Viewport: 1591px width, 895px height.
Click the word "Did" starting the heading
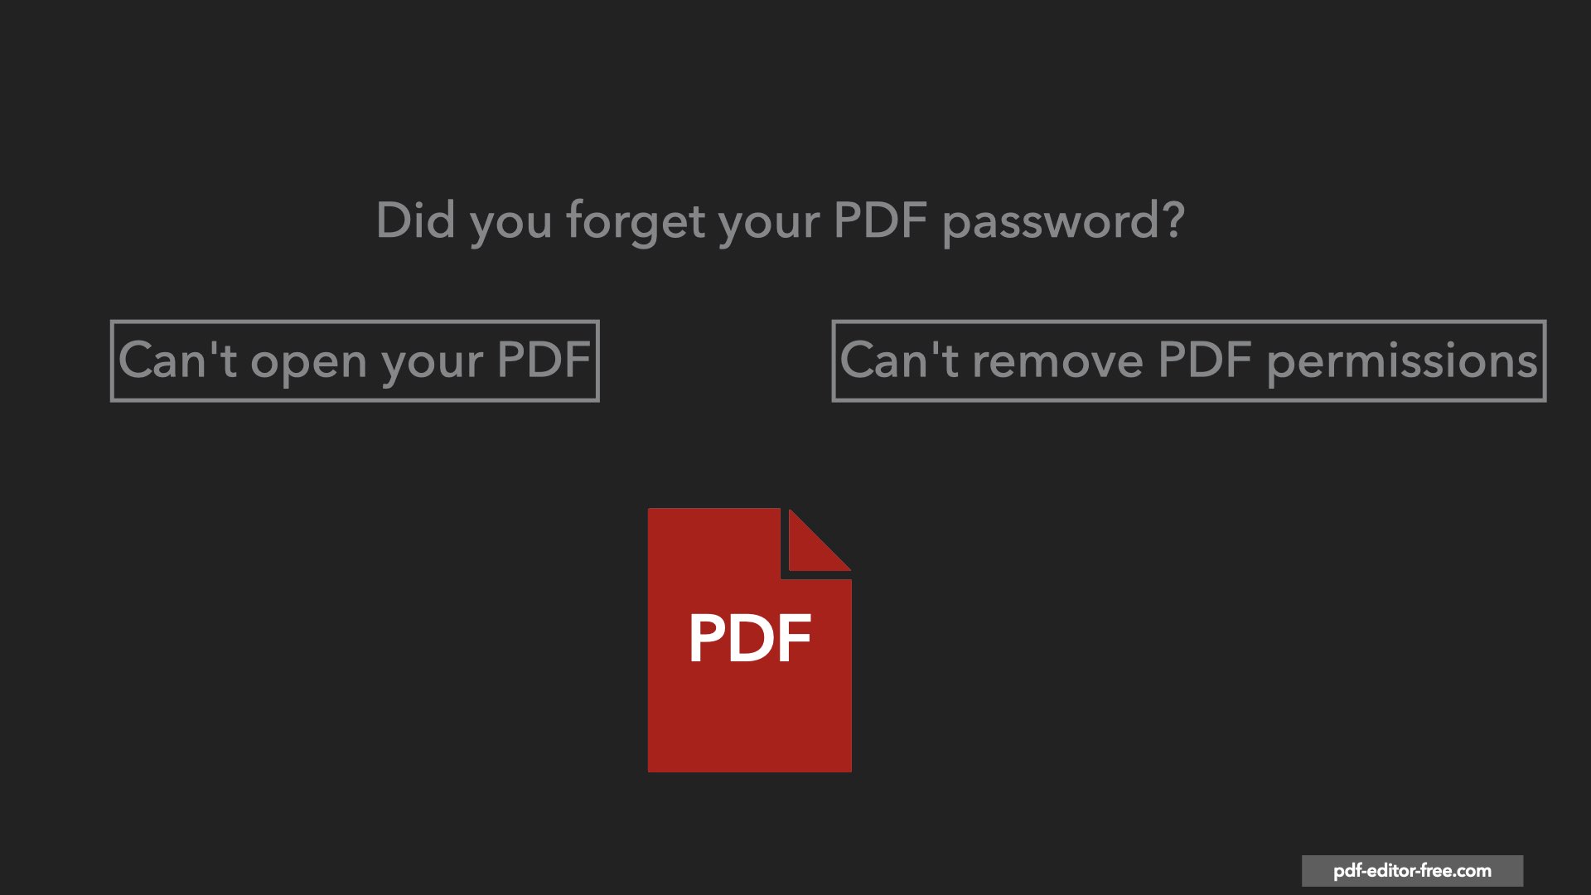pyautogui.click(x=415, y=220)
